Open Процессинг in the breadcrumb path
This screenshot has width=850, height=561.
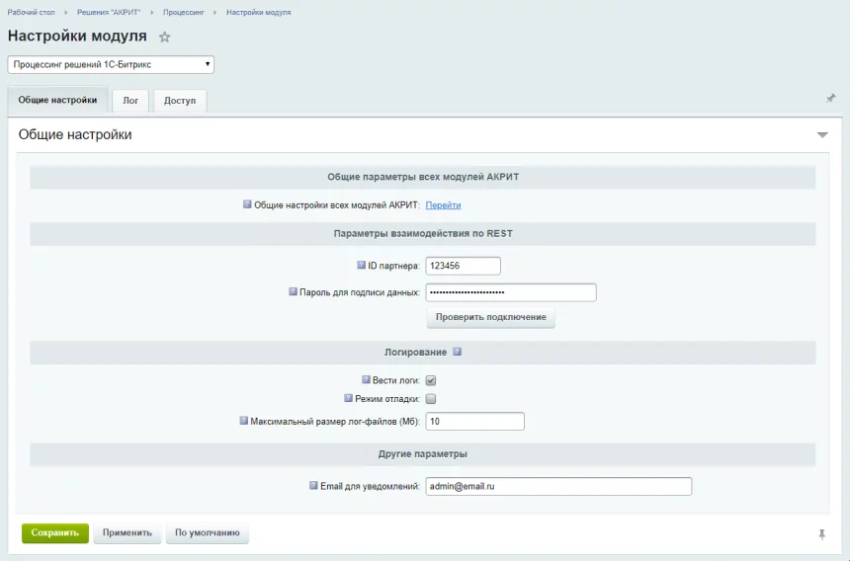tap(185, 12)
